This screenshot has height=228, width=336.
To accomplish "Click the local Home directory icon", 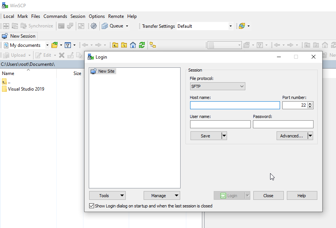I will point(133,45).
